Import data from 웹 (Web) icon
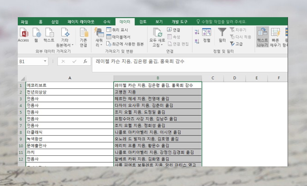 [x=37, y=35]
